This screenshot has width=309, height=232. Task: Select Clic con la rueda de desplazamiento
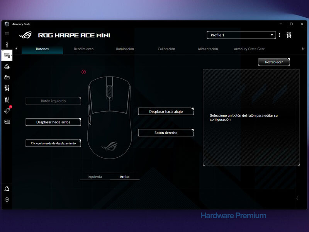pyautogui.click(x=53, y=143)
